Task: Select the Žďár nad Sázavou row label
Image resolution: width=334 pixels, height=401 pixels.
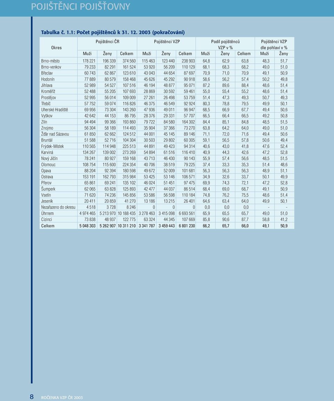Action: click(55, 134)
